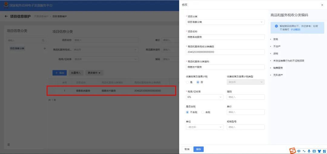The width and height of the screenshot is (327, 154).
Task: Open the Sogou skin shirt icon
Action: [319, 151]
